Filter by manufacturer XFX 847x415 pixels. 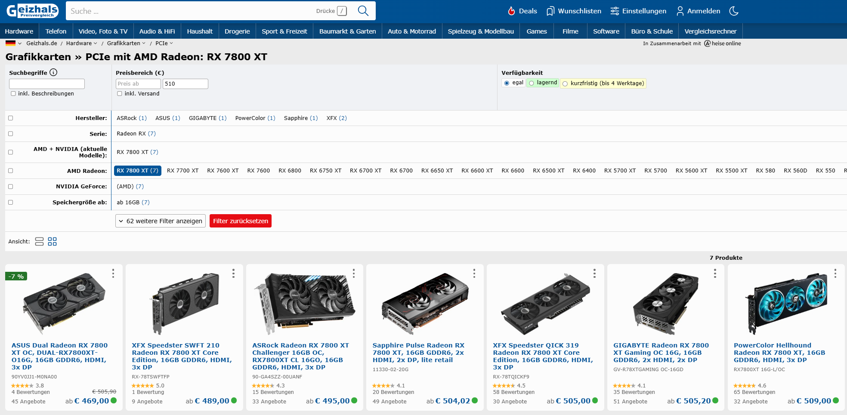[x=337, y=118]
